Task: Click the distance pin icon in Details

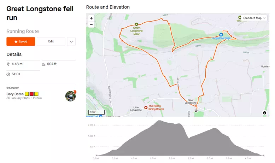Action: tap(8, 64)
